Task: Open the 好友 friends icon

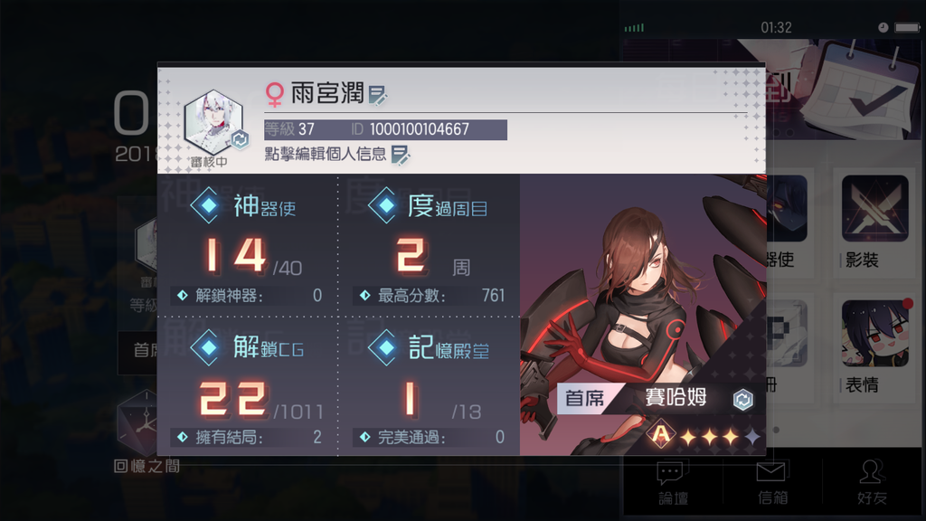Action: 871,471
